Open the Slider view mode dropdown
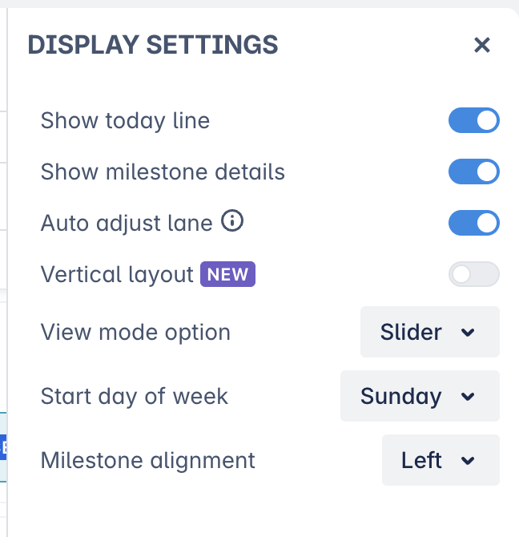This screenshot has width=519, height=537. point(429,332)
